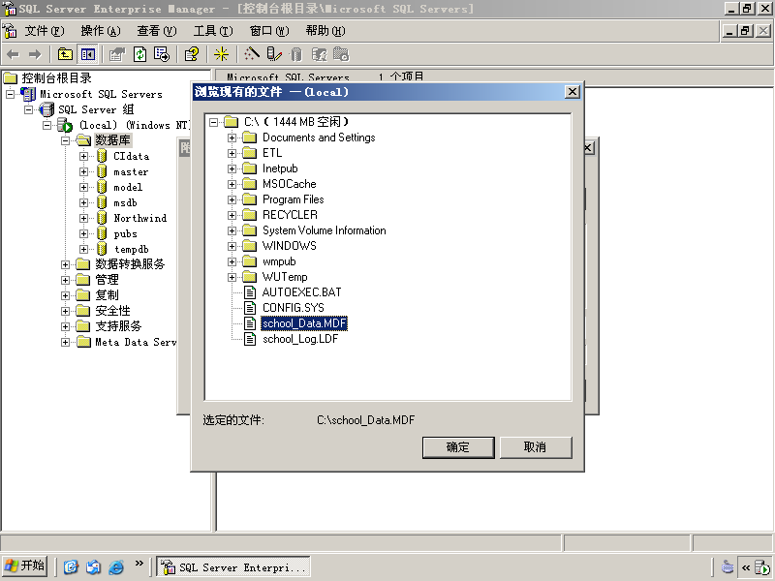
Task: Open the 窗口(W) menu
Action: tap(269, 31)
